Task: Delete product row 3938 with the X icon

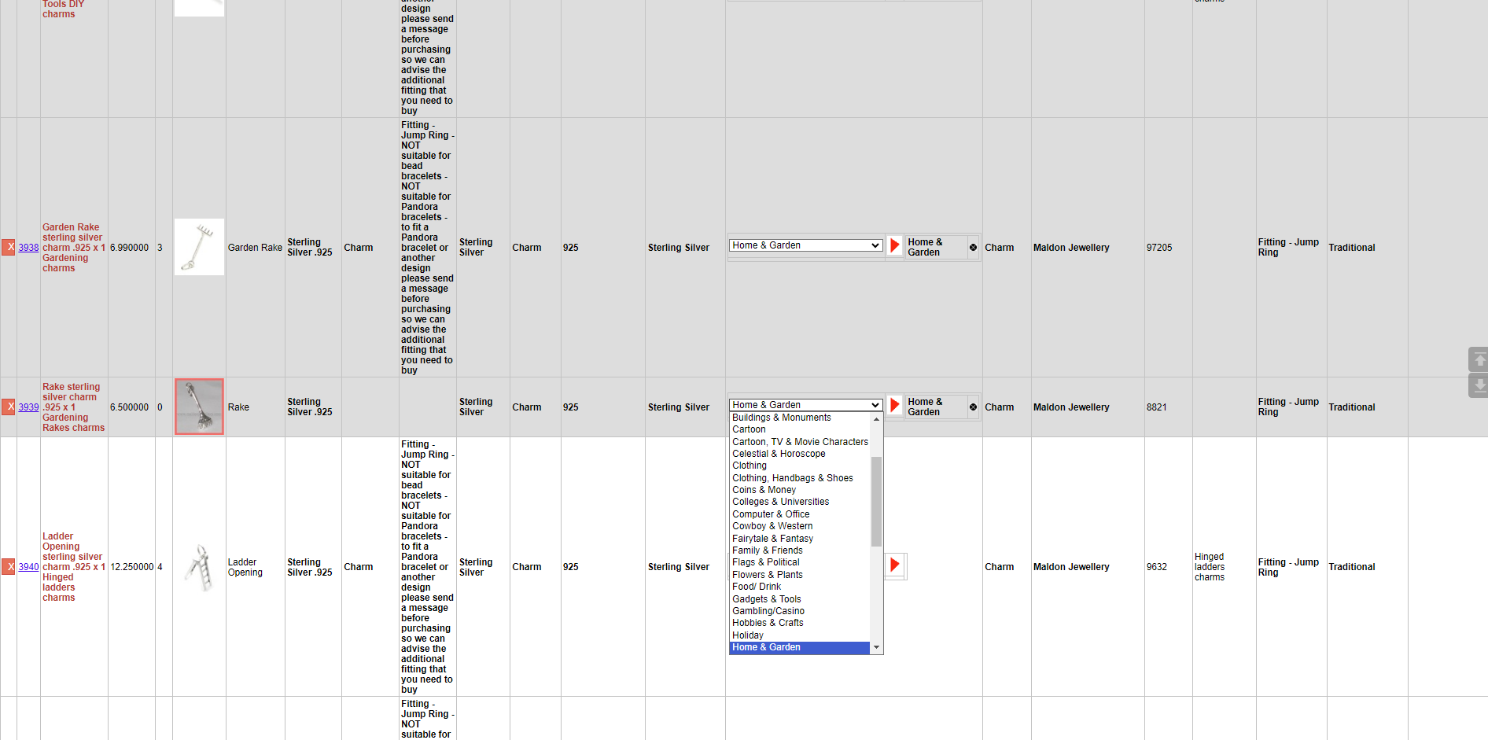Action: (x=9, y=247)
